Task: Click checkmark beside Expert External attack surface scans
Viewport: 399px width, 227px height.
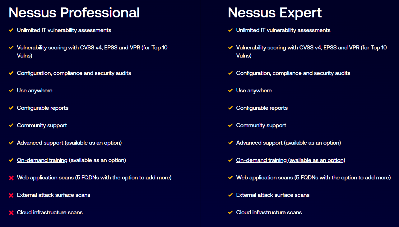Action: pyautogui.click(x=230, y=195)
